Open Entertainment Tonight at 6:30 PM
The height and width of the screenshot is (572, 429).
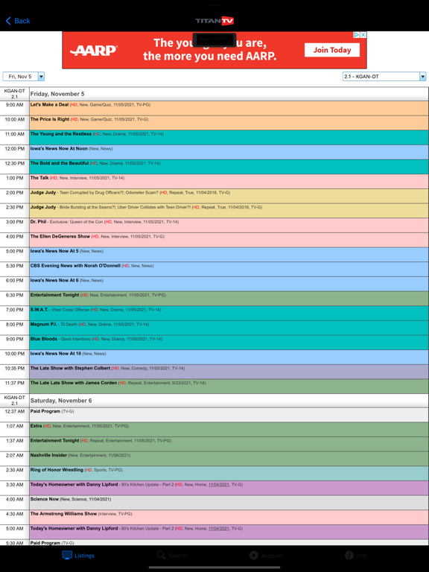click(x=229, y=299)
